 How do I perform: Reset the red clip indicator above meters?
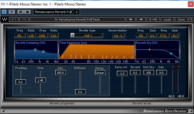[176, 67]
